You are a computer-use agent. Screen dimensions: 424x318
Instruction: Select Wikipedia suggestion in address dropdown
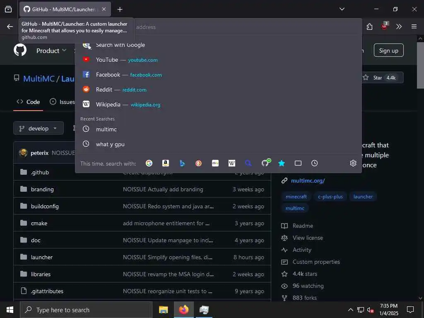coord(219,104)
